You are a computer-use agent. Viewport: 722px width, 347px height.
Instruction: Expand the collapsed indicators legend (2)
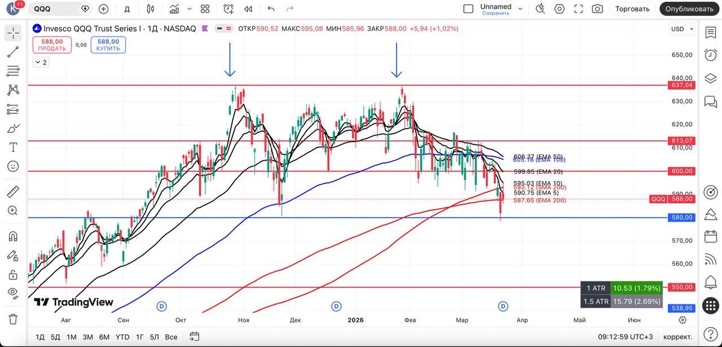point(41,62)
